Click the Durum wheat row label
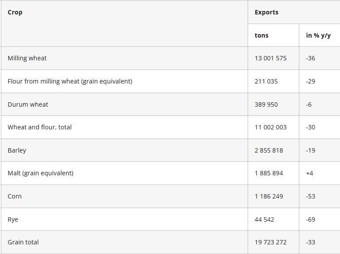The width and height of the screenshot is (340, 254). 28,104
